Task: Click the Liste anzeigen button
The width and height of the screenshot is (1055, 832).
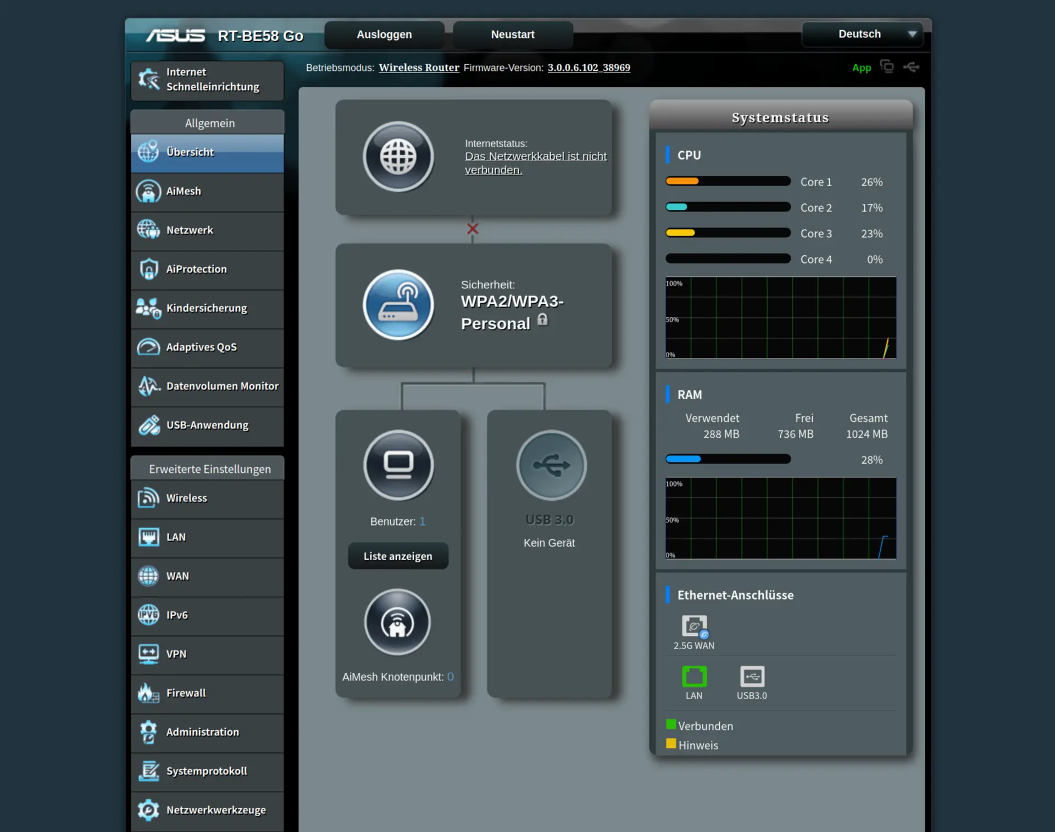Action: 398,556
